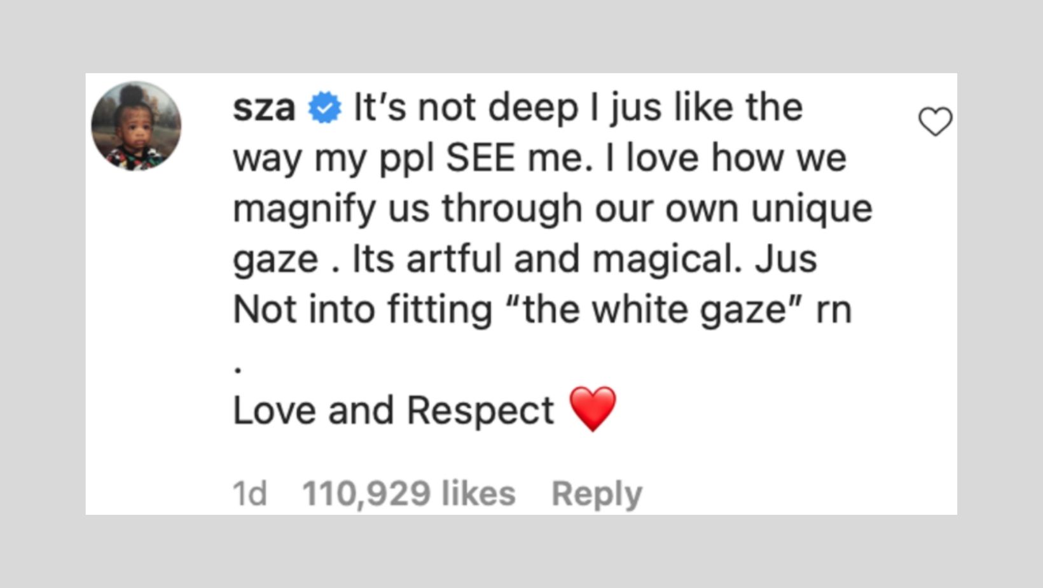
Task: Click the phrase "It's not deep"
Action: 466,108
